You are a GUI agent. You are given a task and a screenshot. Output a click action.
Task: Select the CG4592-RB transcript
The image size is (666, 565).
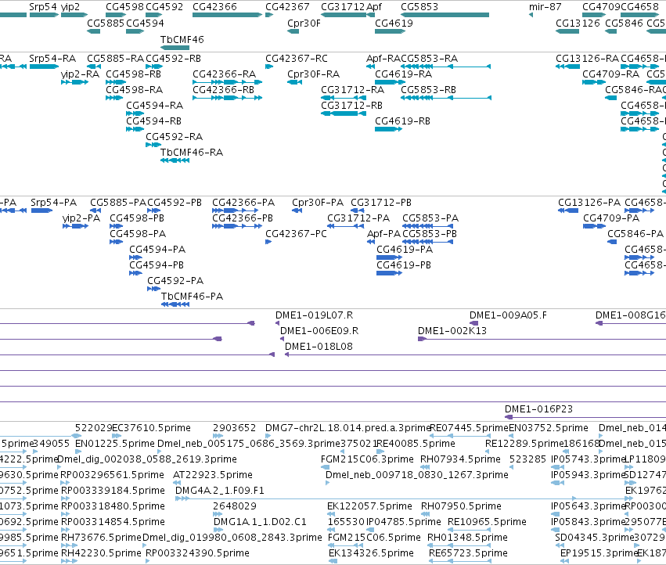154,67
